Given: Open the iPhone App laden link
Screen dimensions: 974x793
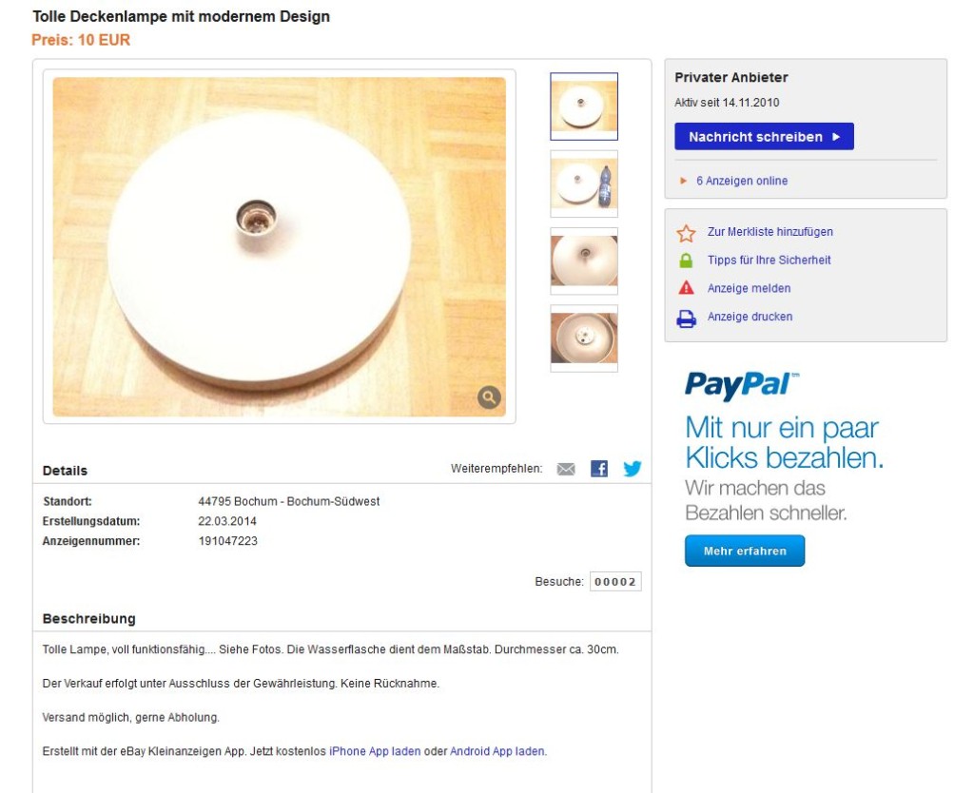Looking at the screenshot, I should click(x=375, y=751).
